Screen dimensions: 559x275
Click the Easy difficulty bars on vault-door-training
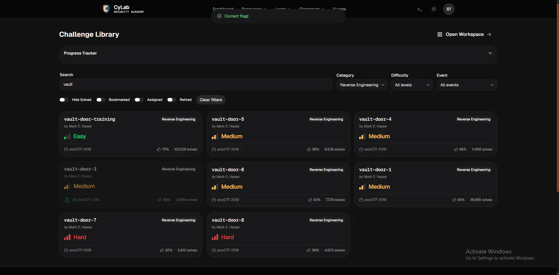[67, 136]
